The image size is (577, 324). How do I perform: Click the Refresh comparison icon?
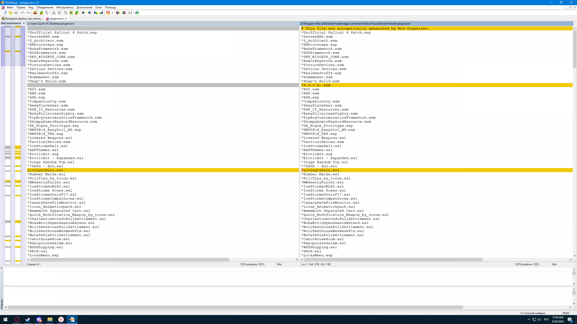pos(137,13)
